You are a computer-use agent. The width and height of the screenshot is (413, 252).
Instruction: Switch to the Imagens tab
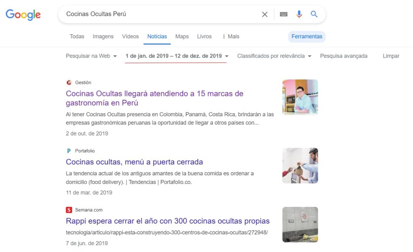[x=103, y=36]
